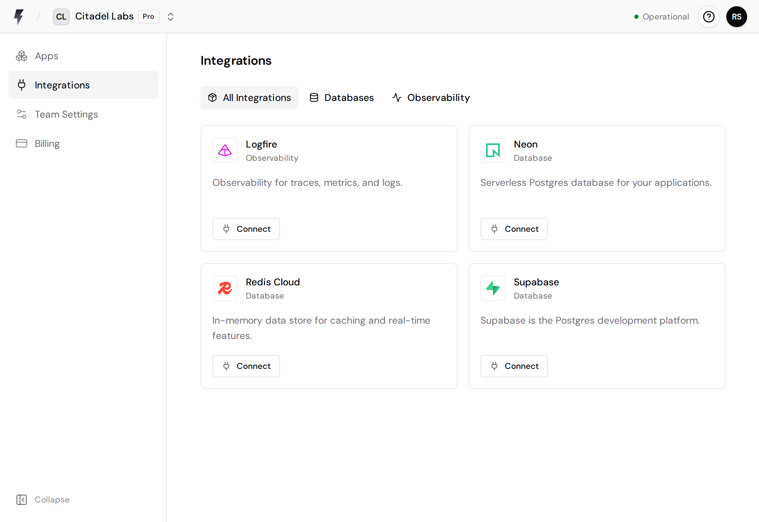Click 'Supabase is the Postgres development platform.' text
Viewport: 759px width, 522px height.
[590, 320]
